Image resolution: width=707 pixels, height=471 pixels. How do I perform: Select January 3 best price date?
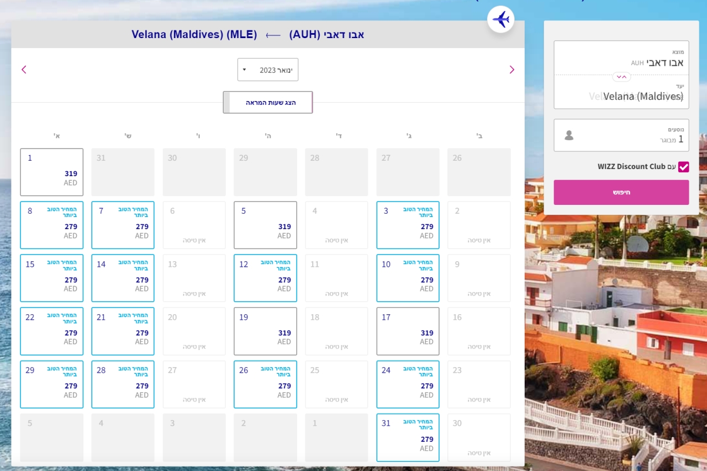(x=408, y=225)
